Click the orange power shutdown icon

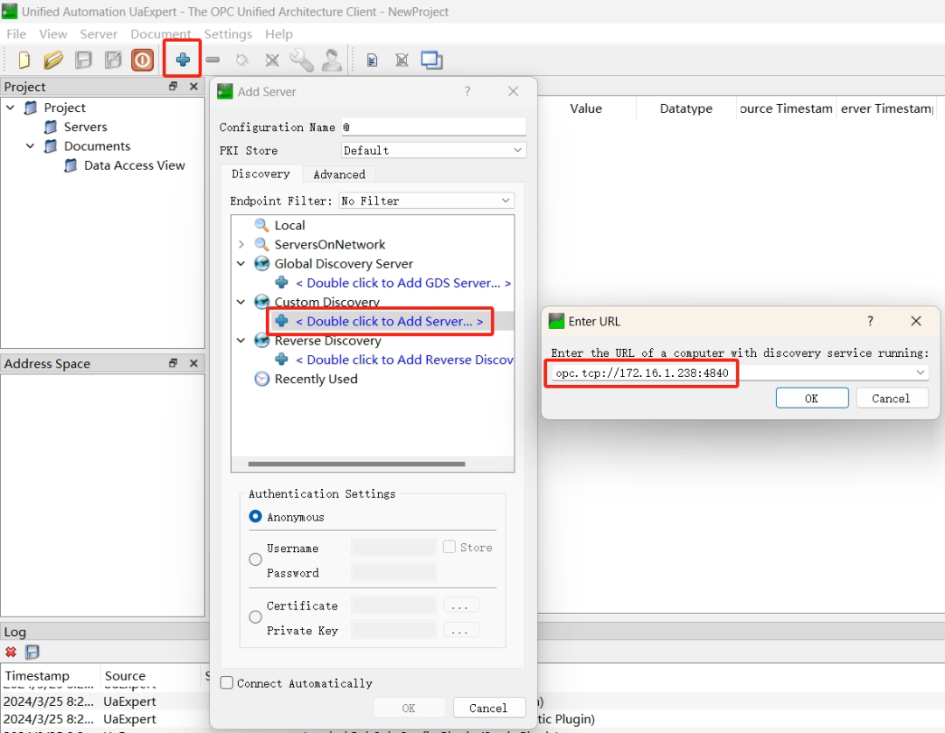[x=143, y=60]
